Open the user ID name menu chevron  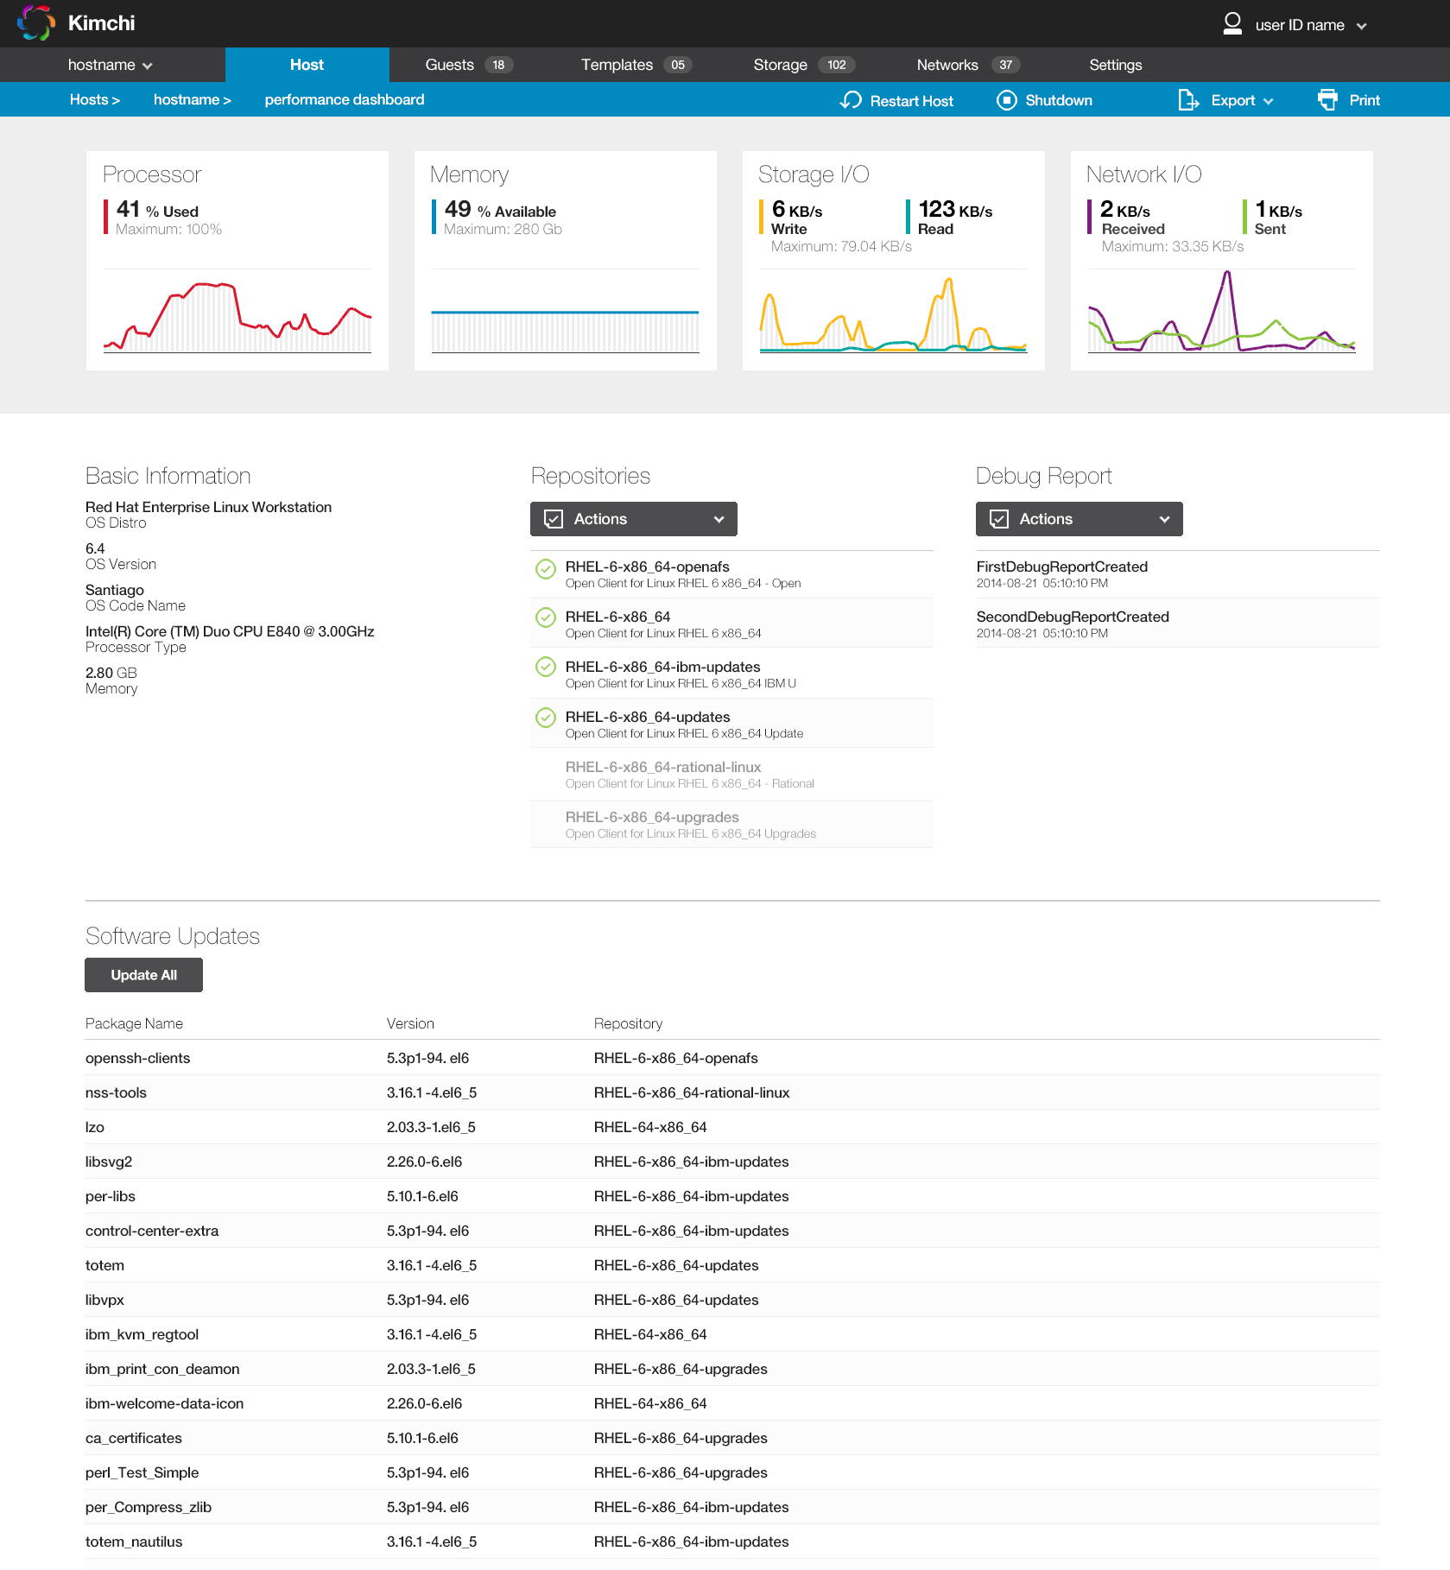click(1362, 26)
